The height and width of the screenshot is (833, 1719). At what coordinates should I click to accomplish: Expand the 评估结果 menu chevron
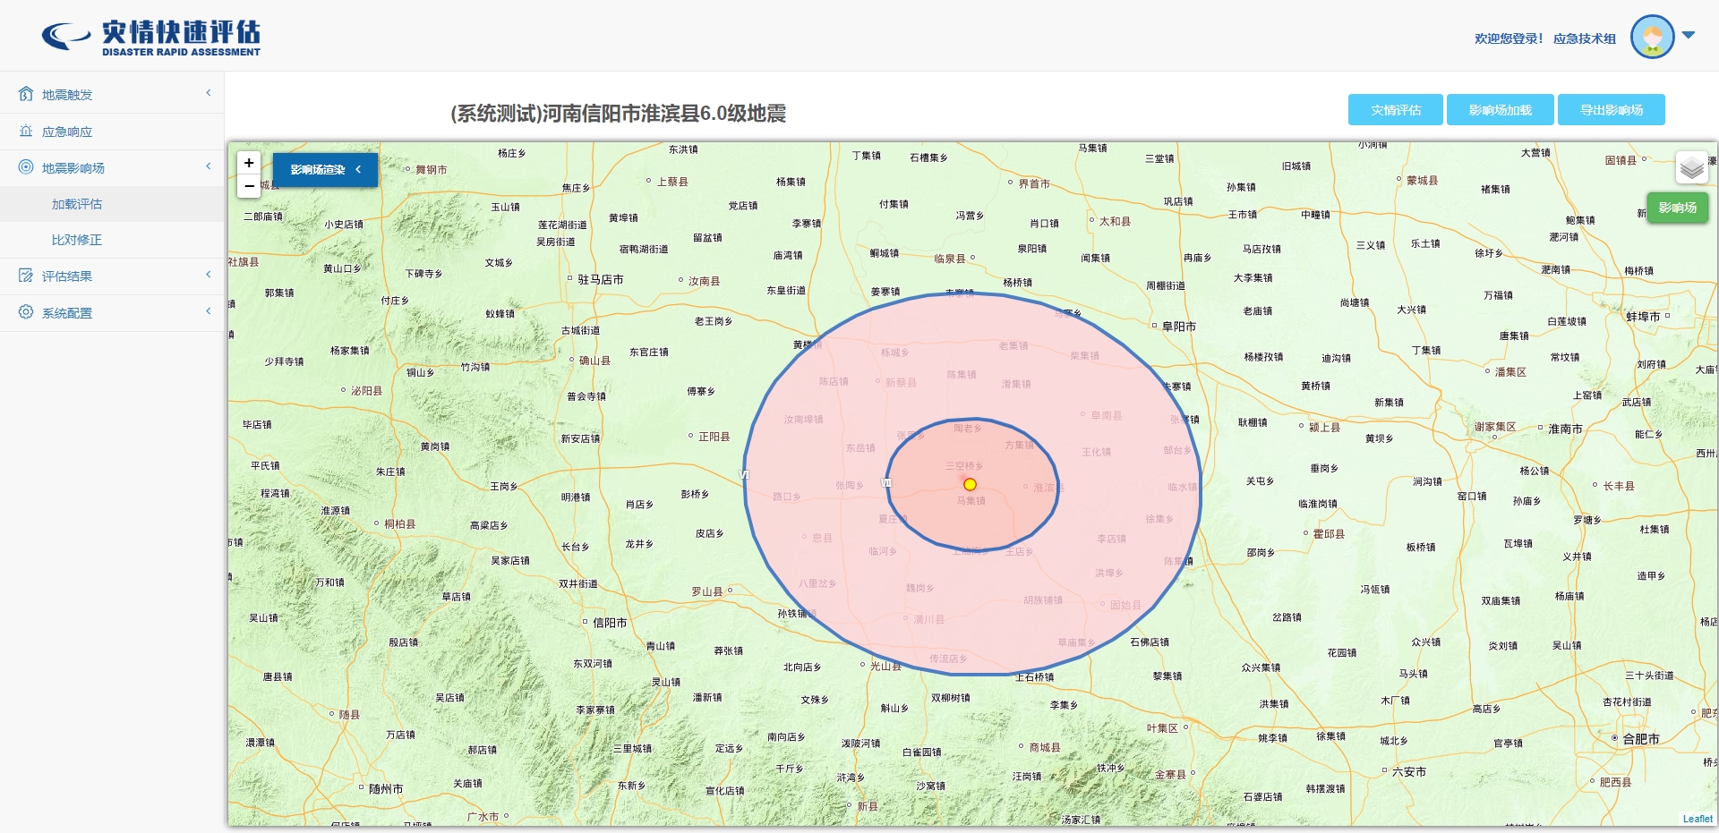[x=209, y=275]
